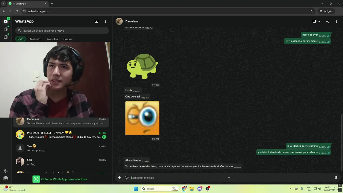Image resolution: width=343 pixels, height=193 pixels.
Task: Open the Sao chat
Action: click(x=61, y=148)
